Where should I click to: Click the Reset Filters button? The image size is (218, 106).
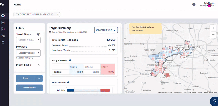29,88
